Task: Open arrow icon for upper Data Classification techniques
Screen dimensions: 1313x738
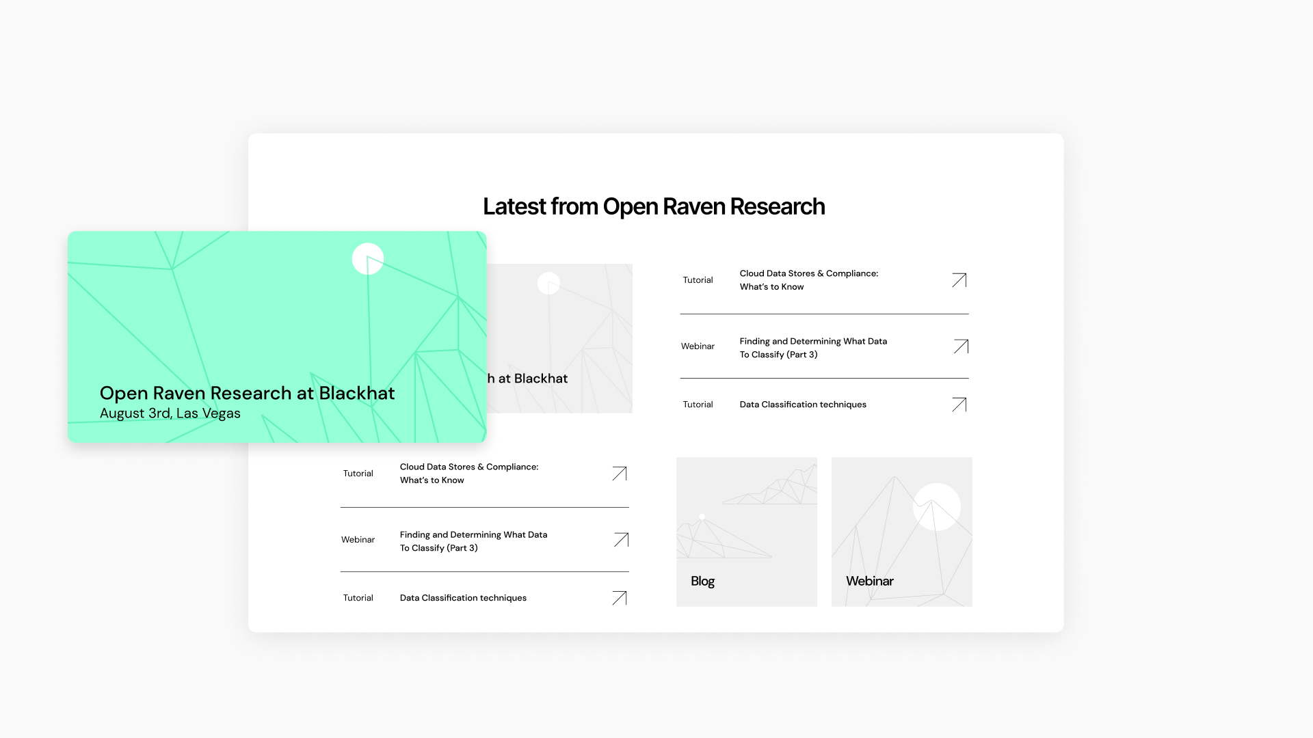Action: click(x=959, y=405)
